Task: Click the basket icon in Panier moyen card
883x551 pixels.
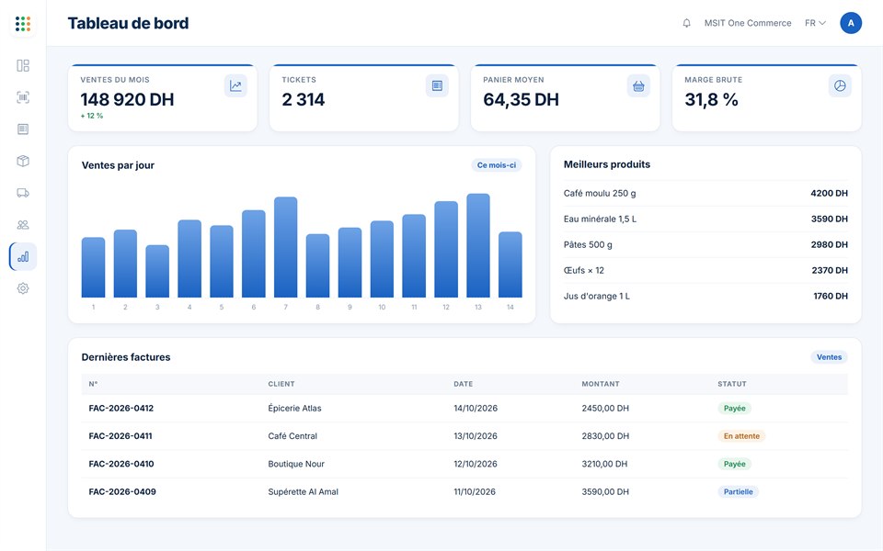Action: point(638,86)
